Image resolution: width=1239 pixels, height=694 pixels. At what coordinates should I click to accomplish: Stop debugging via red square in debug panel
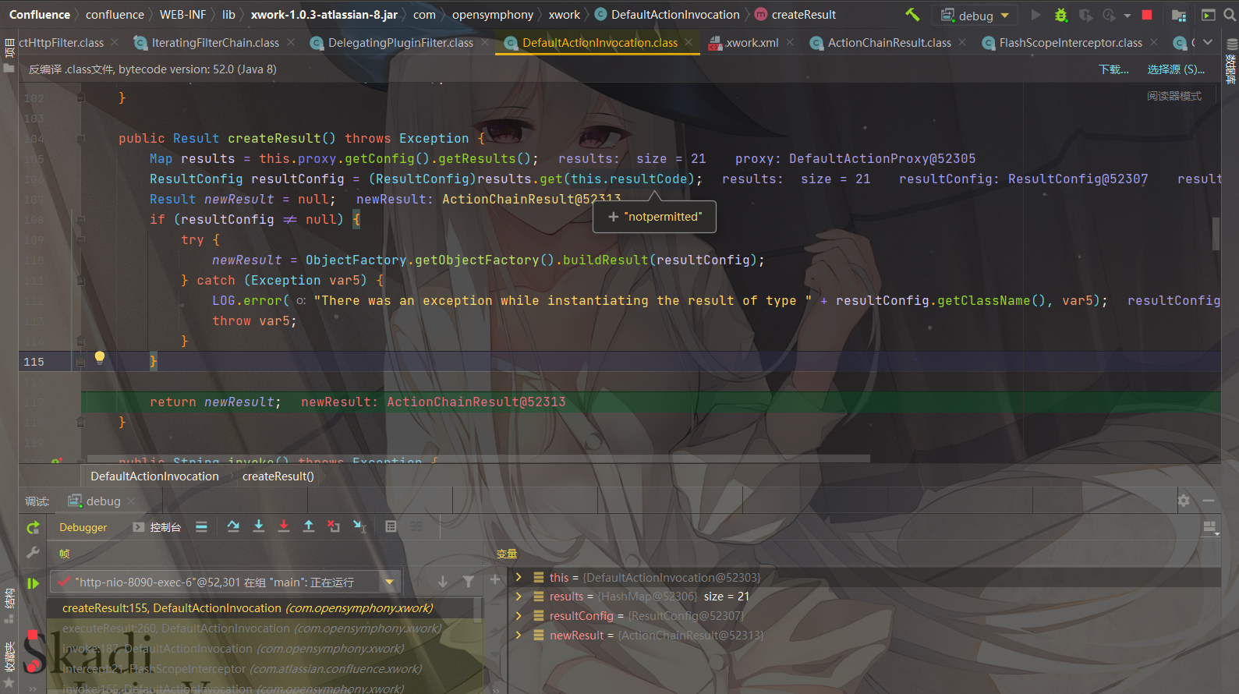33,634
